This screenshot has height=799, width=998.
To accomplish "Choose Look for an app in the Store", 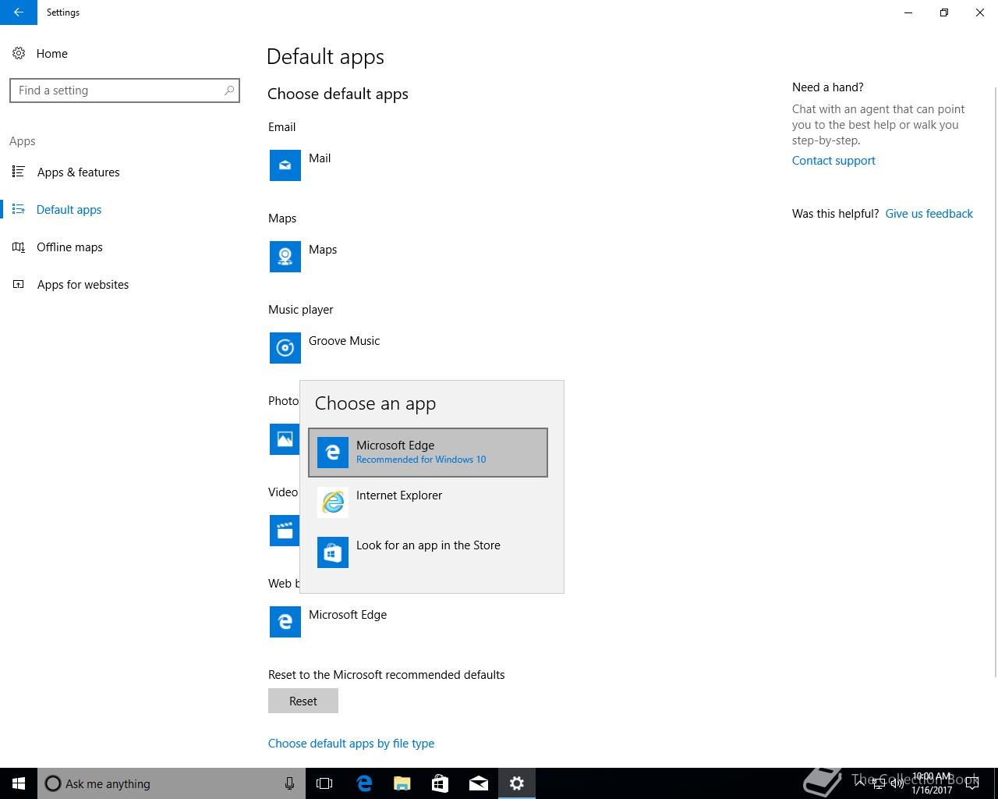I will tap(428, 552).
